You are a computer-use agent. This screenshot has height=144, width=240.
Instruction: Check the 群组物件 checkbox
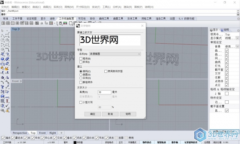tap(81, 82)
